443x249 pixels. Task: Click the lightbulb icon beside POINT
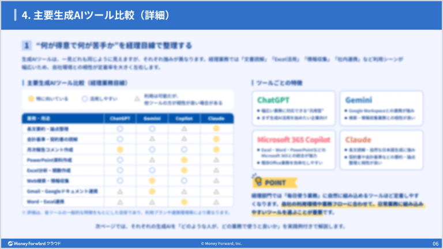(x=258, y=180)
